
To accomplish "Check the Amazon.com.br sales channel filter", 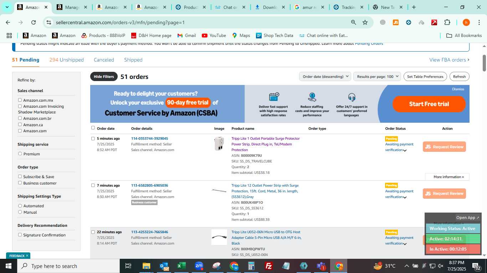I will coord(20,118).
